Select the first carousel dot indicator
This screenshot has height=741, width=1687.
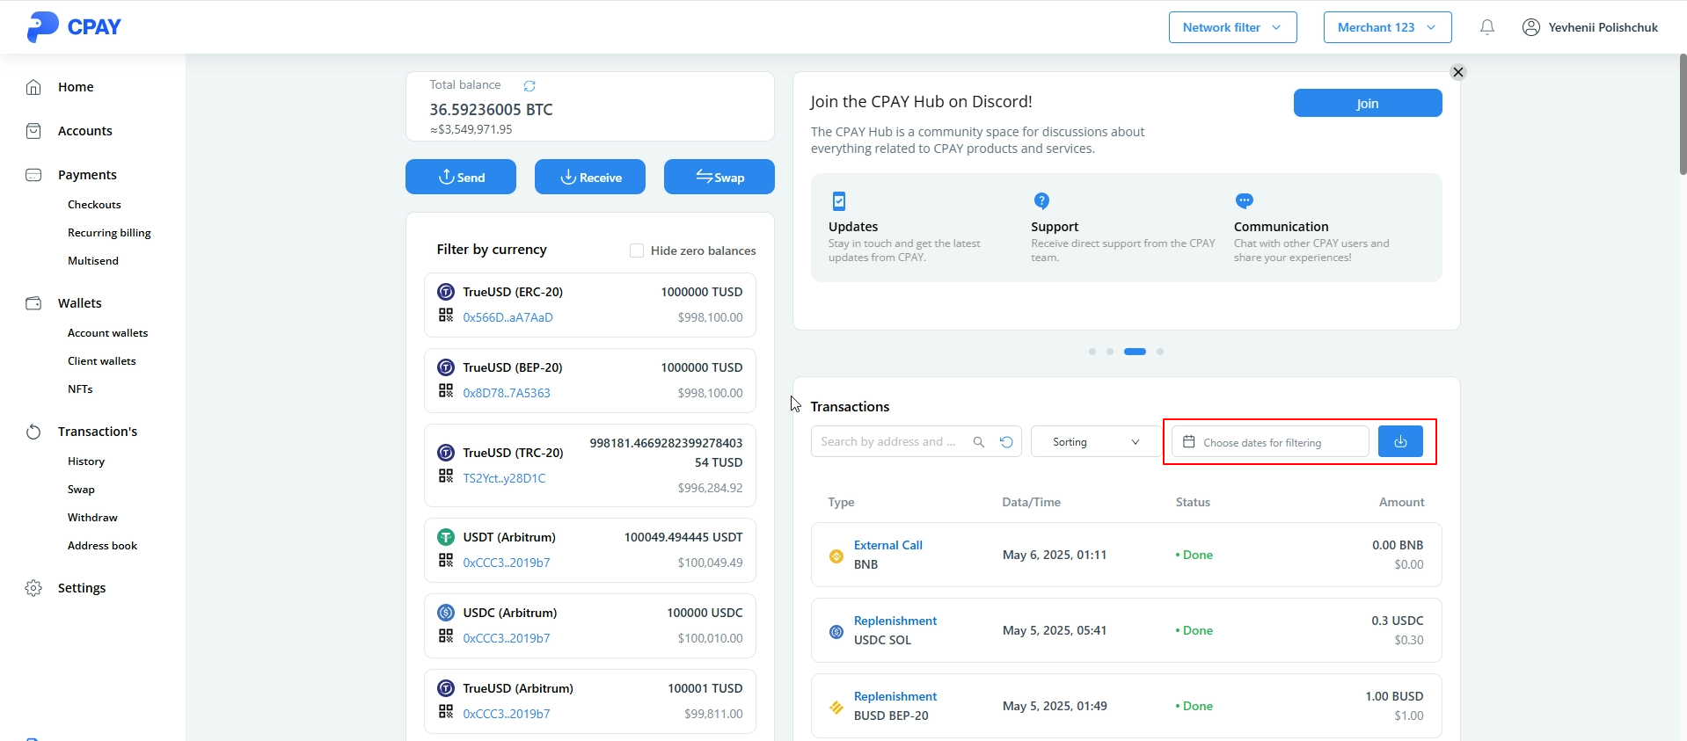(1092, 352)
